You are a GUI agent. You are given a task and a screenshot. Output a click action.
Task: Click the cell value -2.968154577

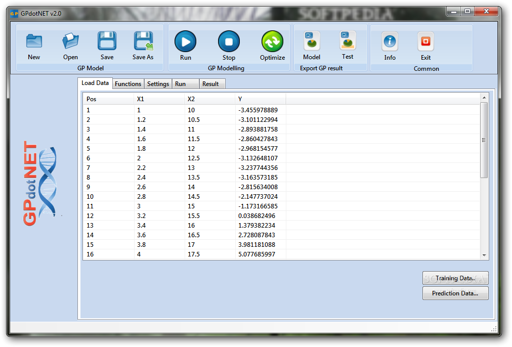pyautogui.click(x=258, y=149)
